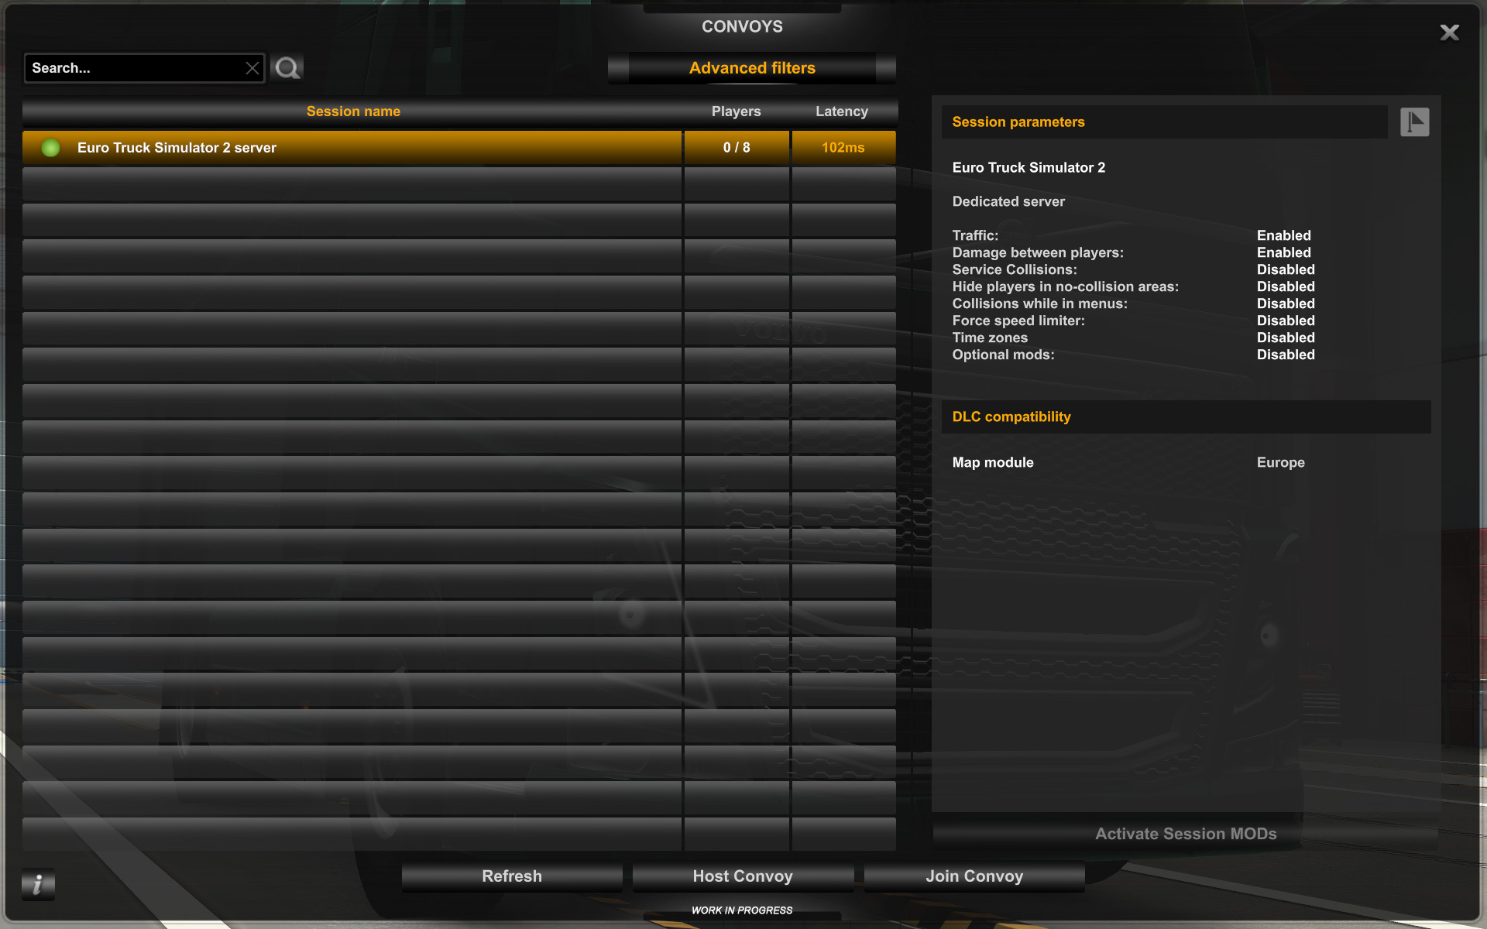Click the Advanced filters toggle button

(753, 67)
